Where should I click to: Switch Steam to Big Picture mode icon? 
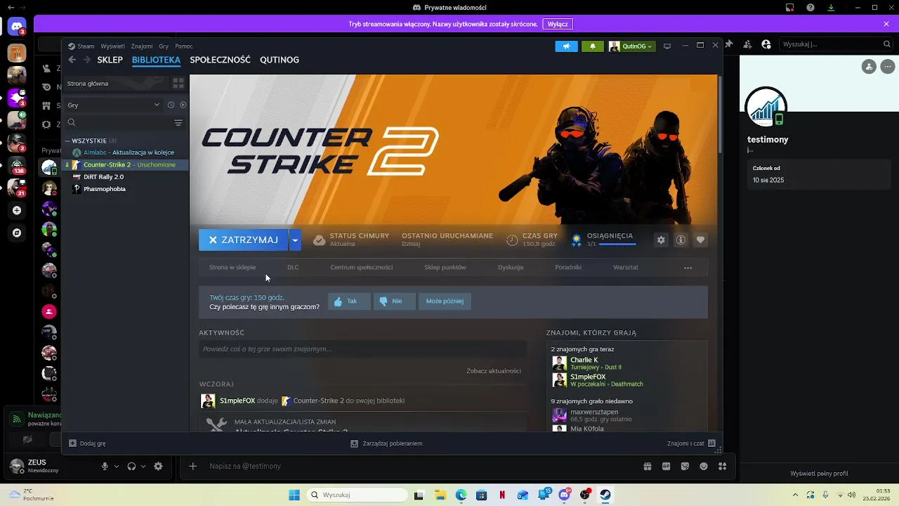(667, 46)
